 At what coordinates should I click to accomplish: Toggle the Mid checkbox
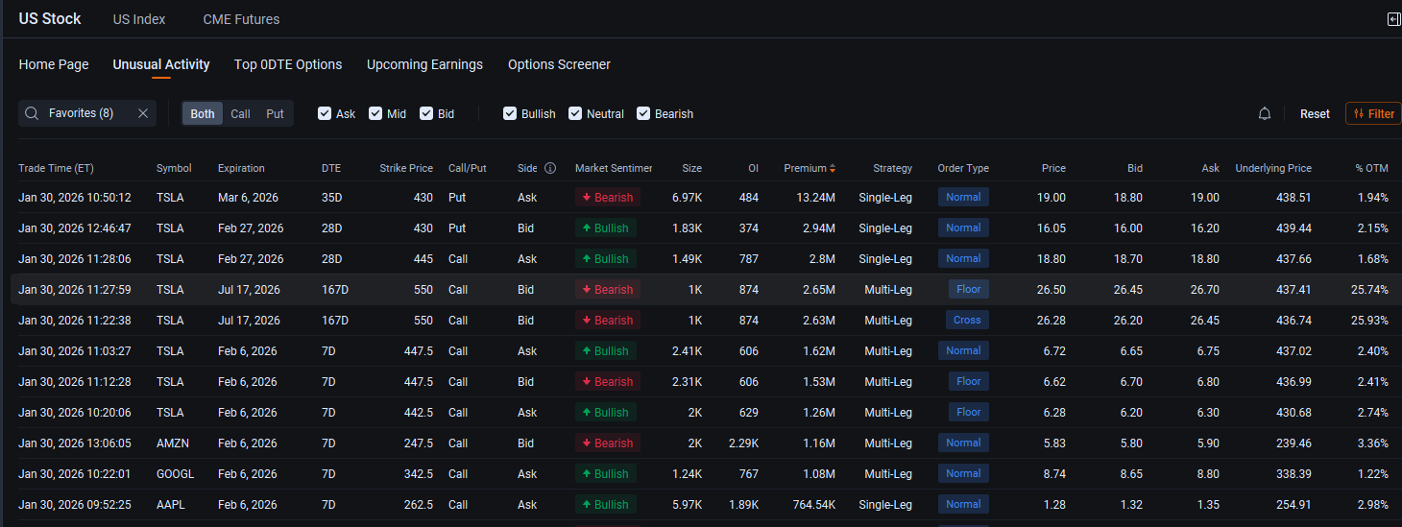click(x=375, y=113)
